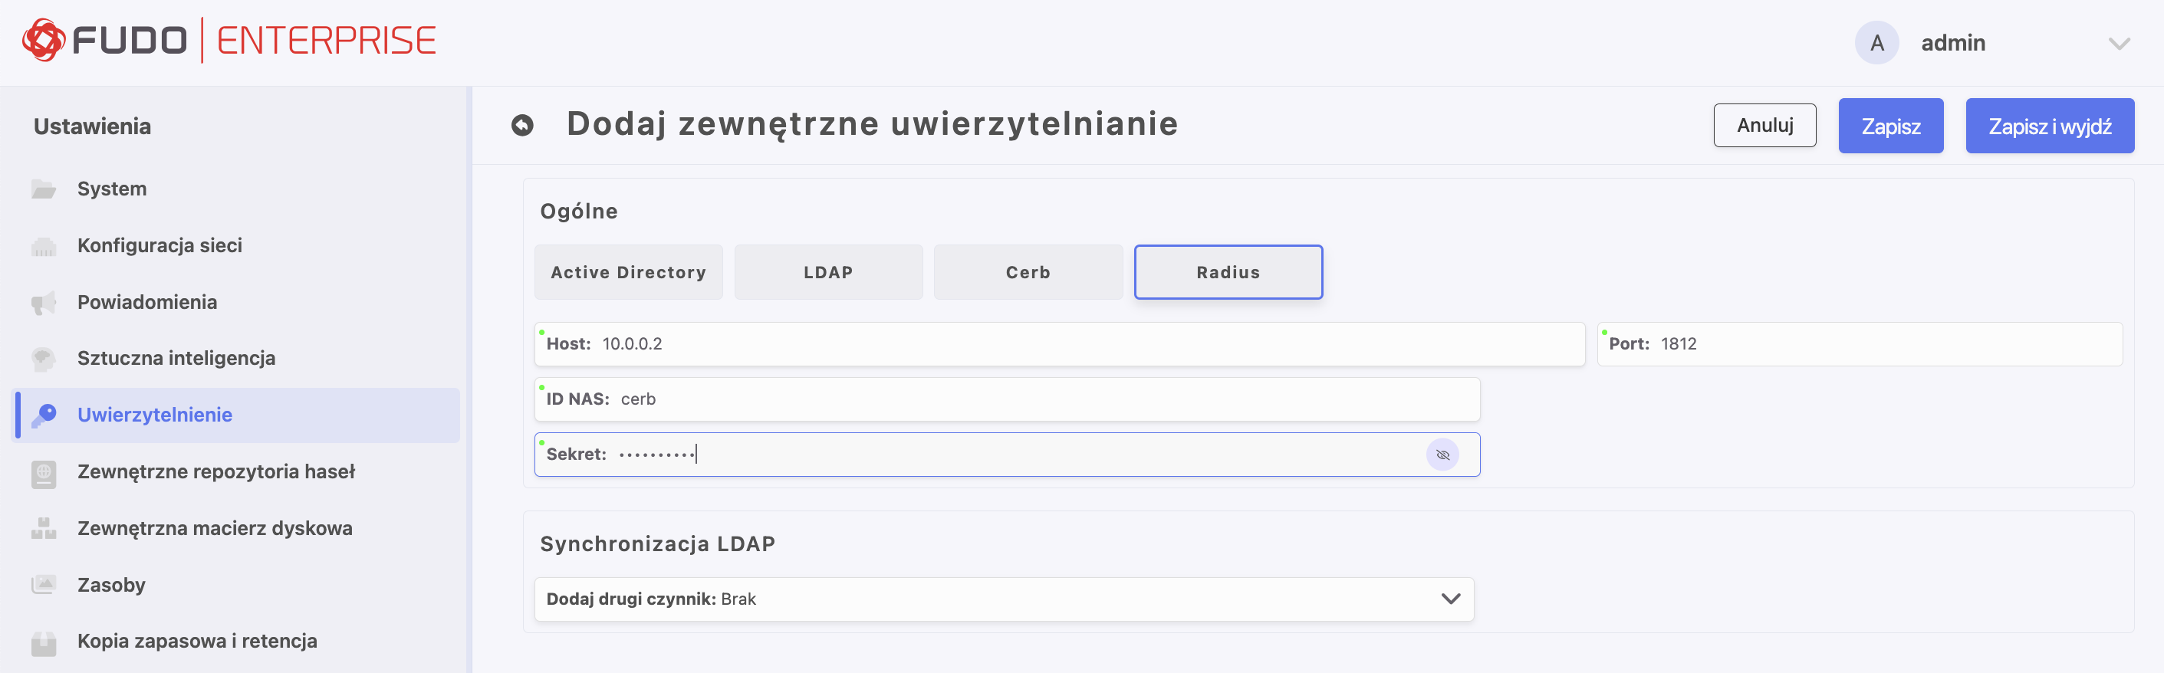Click the Zewnętrzna macierz dyskowa icon
Viewport: 2164px width, 673px height.
click(x=44, y=528)
